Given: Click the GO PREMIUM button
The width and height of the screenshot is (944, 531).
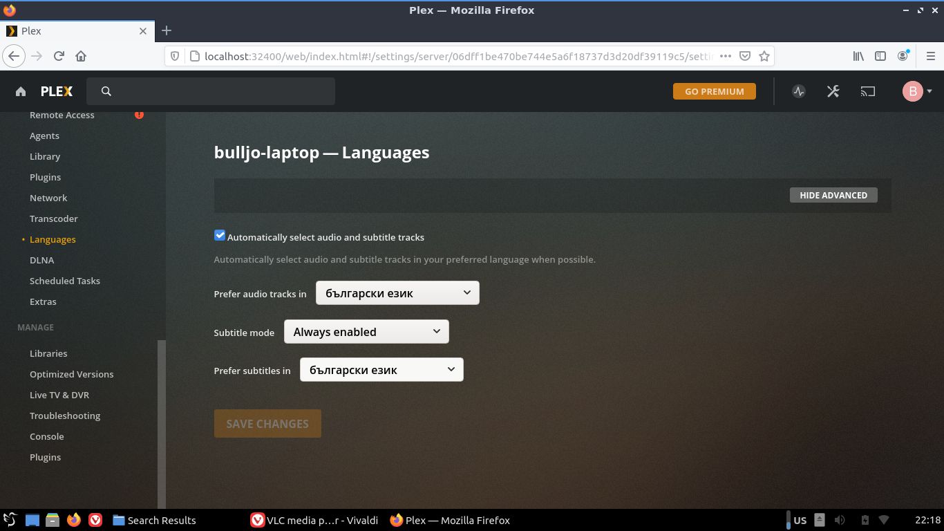Looking at the screenshot, I should pos(715,91).
